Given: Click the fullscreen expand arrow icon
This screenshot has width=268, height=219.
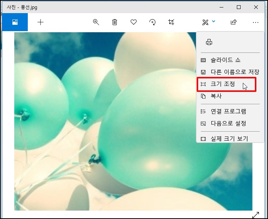Looking at the screenshot, I should pos(256,215).
